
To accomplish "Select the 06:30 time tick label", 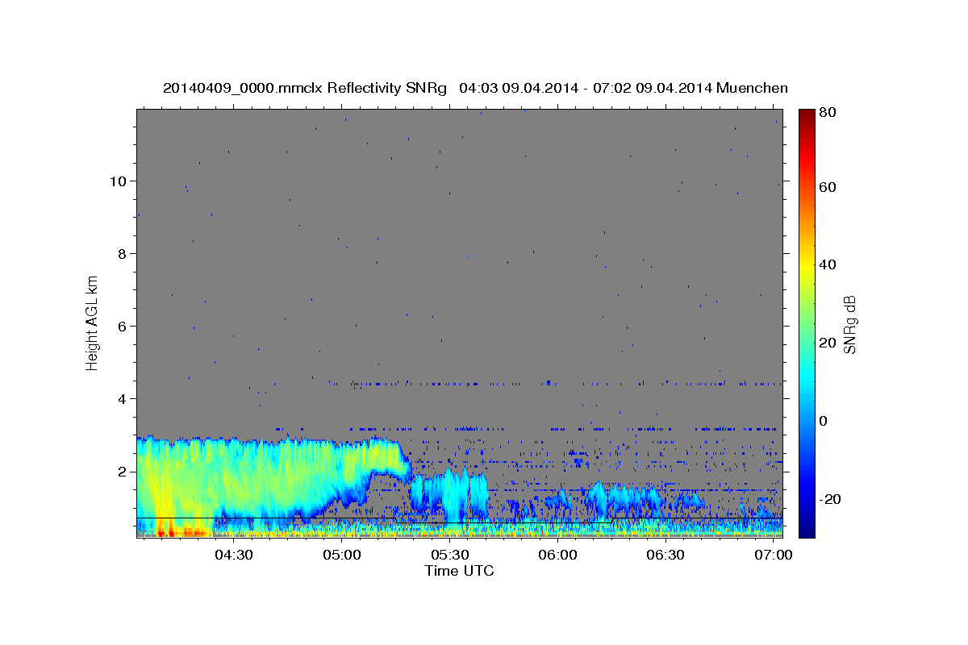I will tap(665, 555).
